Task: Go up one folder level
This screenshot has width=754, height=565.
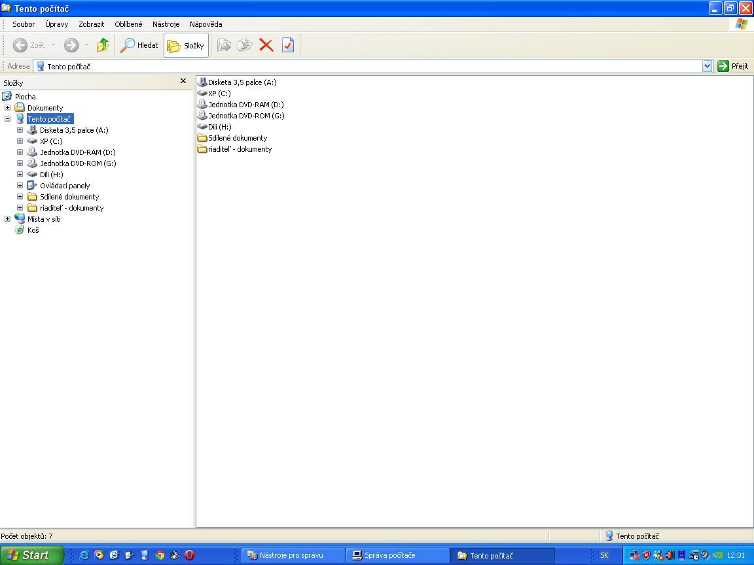Action: (102, 45)
